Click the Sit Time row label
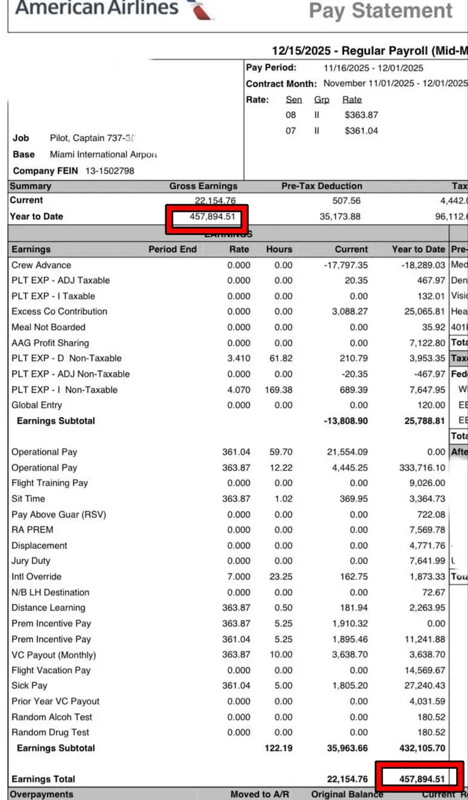The width and height of the screenshot is (468, 800). pos(28,498)
